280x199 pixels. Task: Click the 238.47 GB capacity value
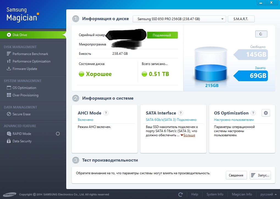[120, 54]
